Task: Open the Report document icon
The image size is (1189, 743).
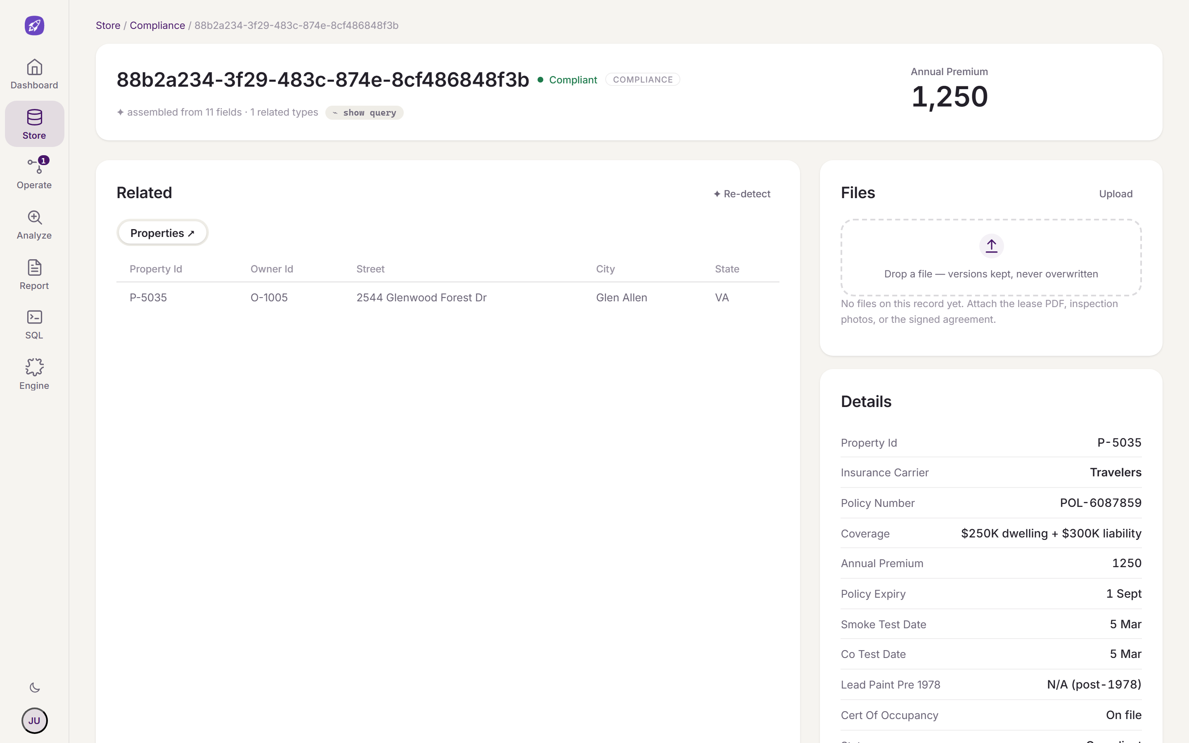Action: (x=34, y=267)
